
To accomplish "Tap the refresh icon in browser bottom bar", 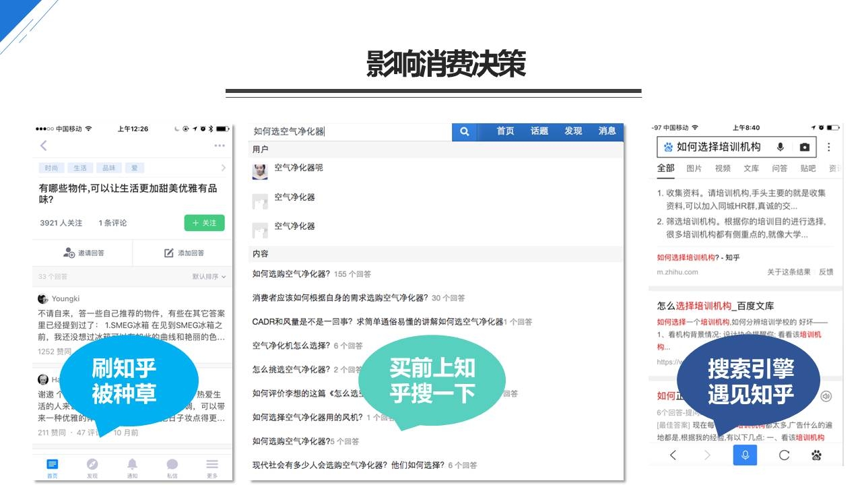I will pyautogui.click(x=784, y=455).
